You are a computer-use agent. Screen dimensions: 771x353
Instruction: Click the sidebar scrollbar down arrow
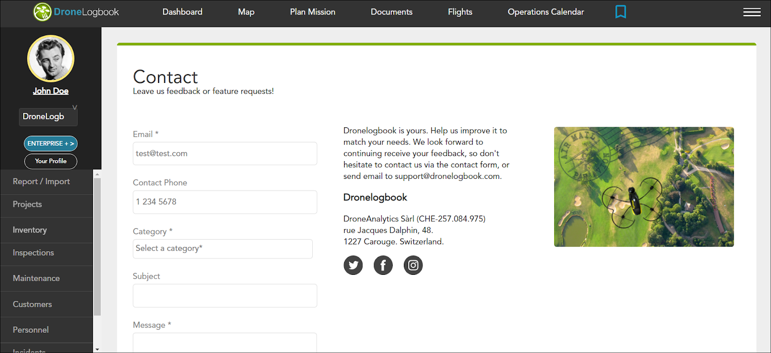(x=97, y=349)
